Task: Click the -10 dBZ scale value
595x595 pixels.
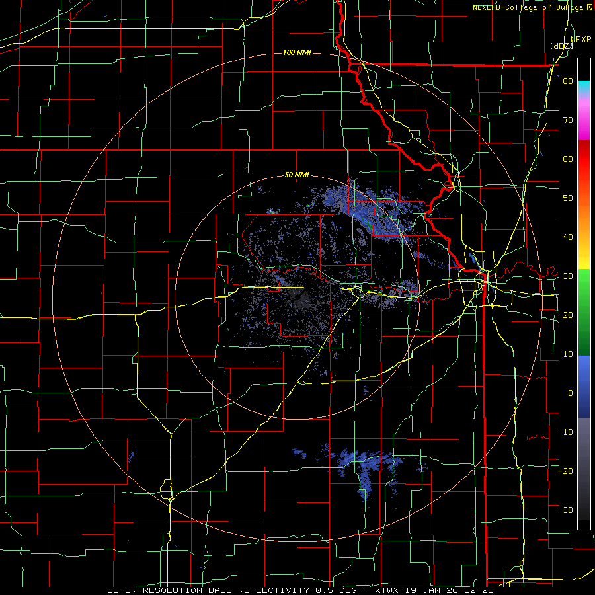Action: (x=565, y=432)
